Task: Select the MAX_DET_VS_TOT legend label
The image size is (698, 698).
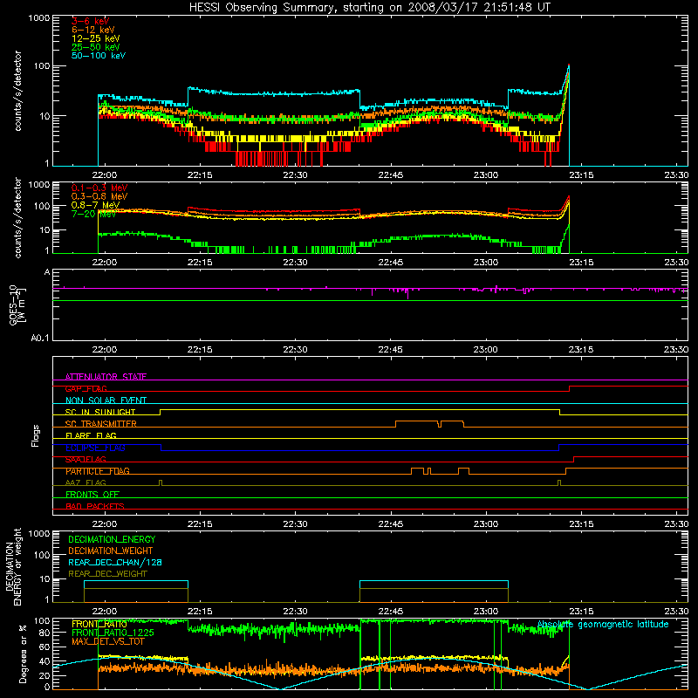Action: 107,641
